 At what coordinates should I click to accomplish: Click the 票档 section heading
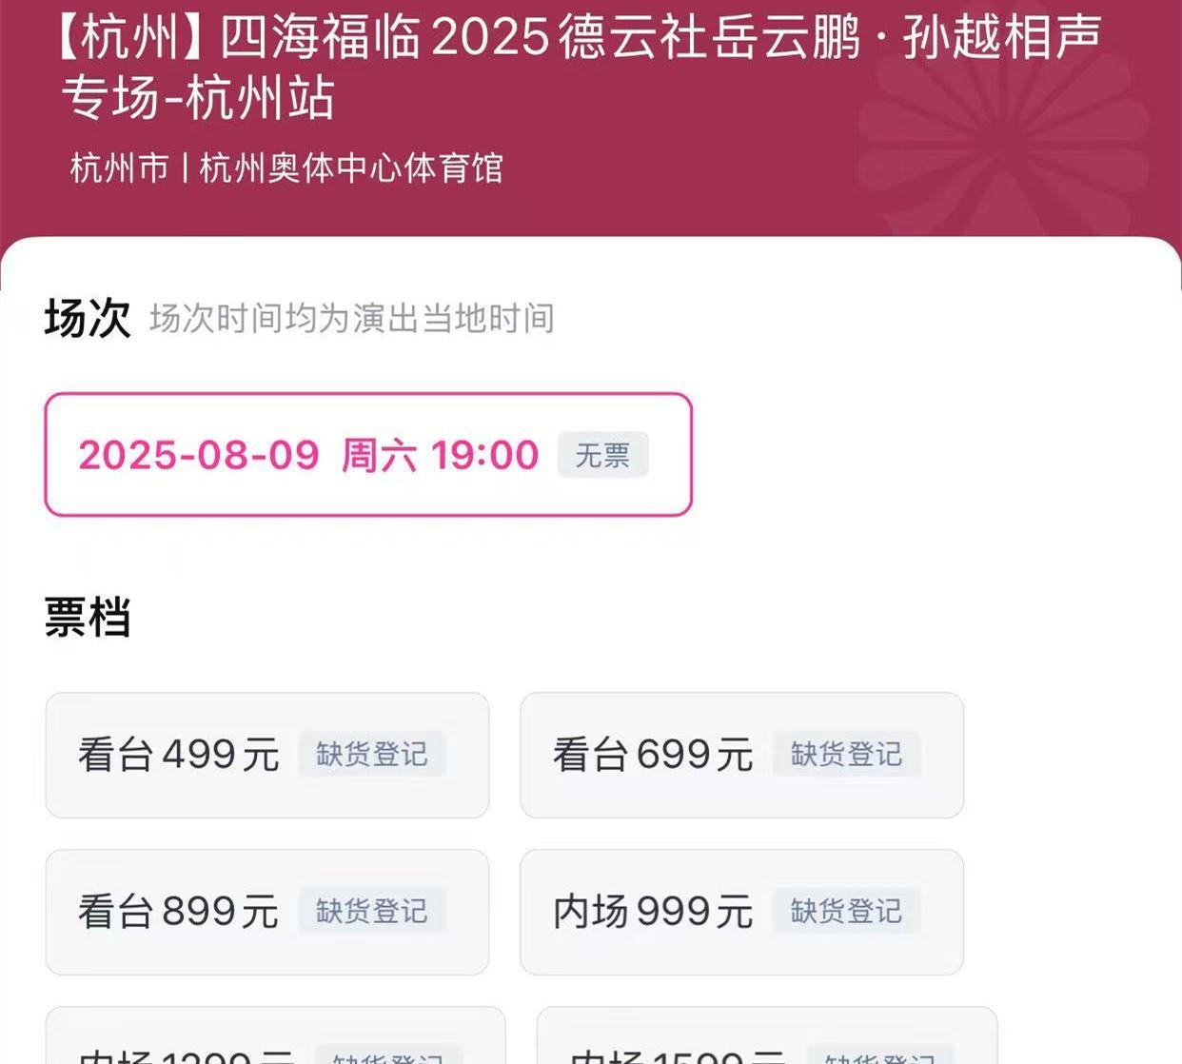87,617
